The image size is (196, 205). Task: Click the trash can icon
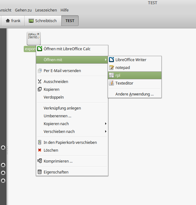coord(40,142)
